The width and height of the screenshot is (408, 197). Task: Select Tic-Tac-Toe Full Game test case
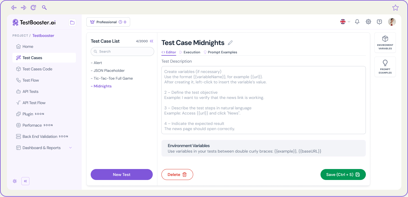point(113,78)
